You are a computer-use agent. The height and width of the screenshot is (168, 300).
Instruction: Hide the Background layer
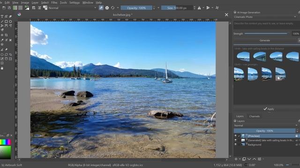pos(235,145)
